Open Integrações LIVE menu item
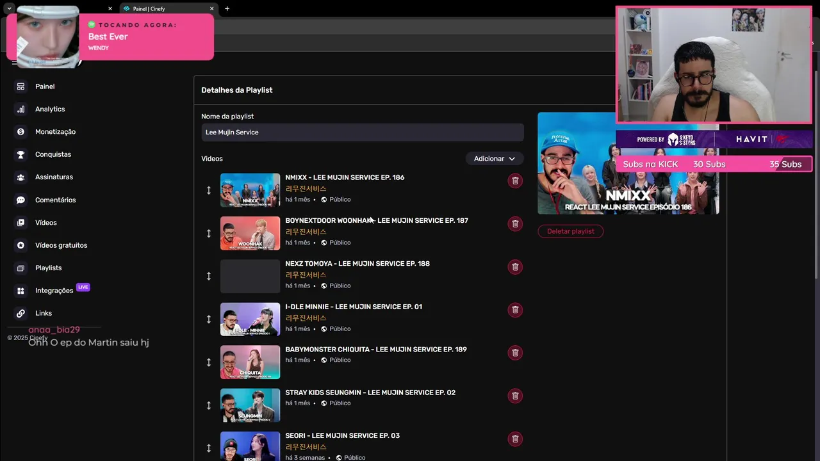Image resolution: width=820 pixels, height=461 pixels. pos(54,291)
